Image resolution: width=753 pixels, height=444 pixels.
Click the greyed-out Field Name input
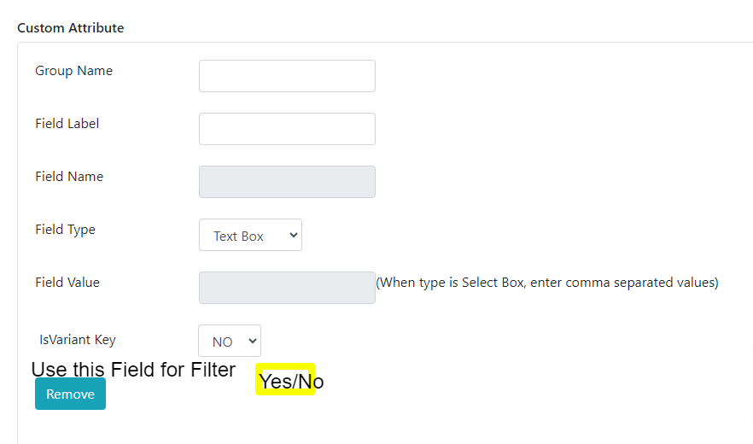point(287,182)
